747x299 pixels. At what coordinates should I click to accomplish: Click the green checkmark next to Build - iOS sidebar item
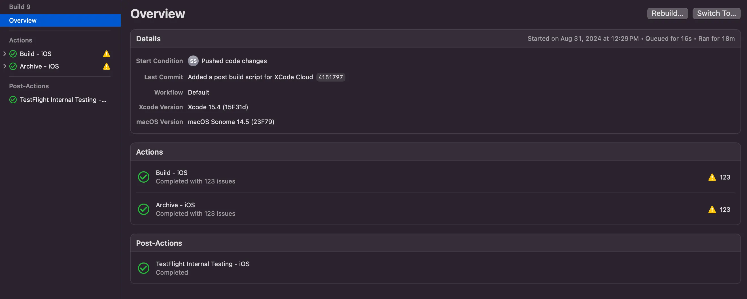pyautogui.click(x=12, y=54)
